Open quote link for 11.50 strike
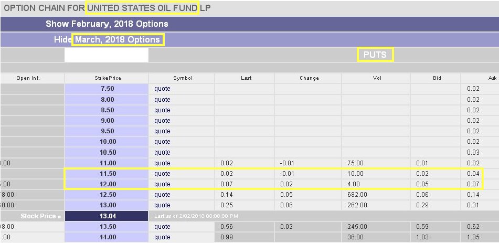The width and height of the screenshot is (499, 243). coord(162,174)
